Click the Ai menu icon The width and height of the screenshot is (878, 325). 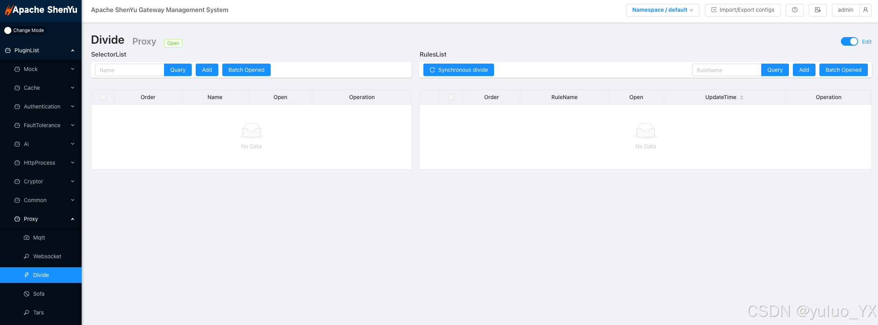(17, 144)
